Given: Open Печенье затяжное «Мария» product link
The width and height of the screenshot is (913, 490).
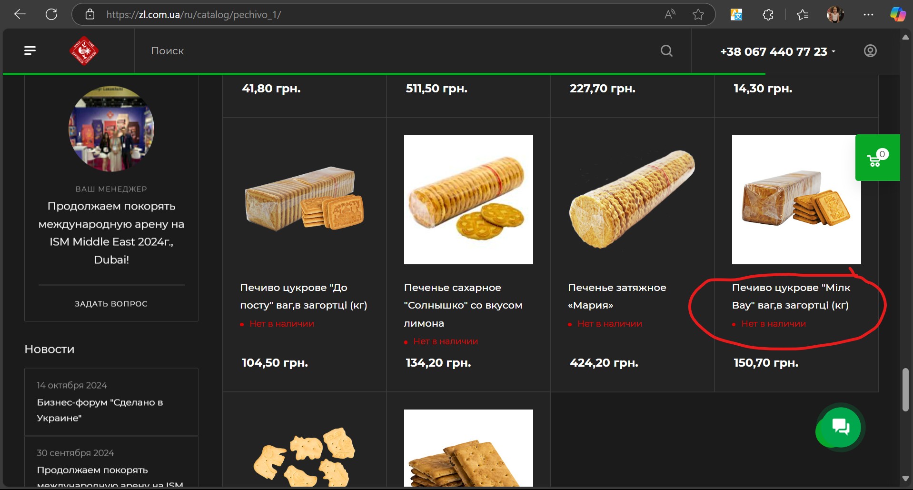Looking at the screenshot, I should (x=616, y=296).
